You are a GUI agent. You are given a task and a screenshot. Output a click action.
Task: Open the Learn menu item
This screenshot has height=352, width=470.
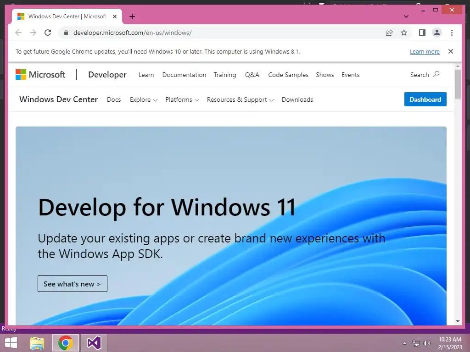click(146, 75)
